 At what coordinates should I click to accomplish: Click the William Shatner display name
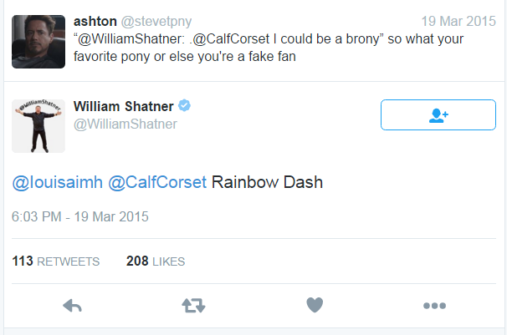coord(124,106)
